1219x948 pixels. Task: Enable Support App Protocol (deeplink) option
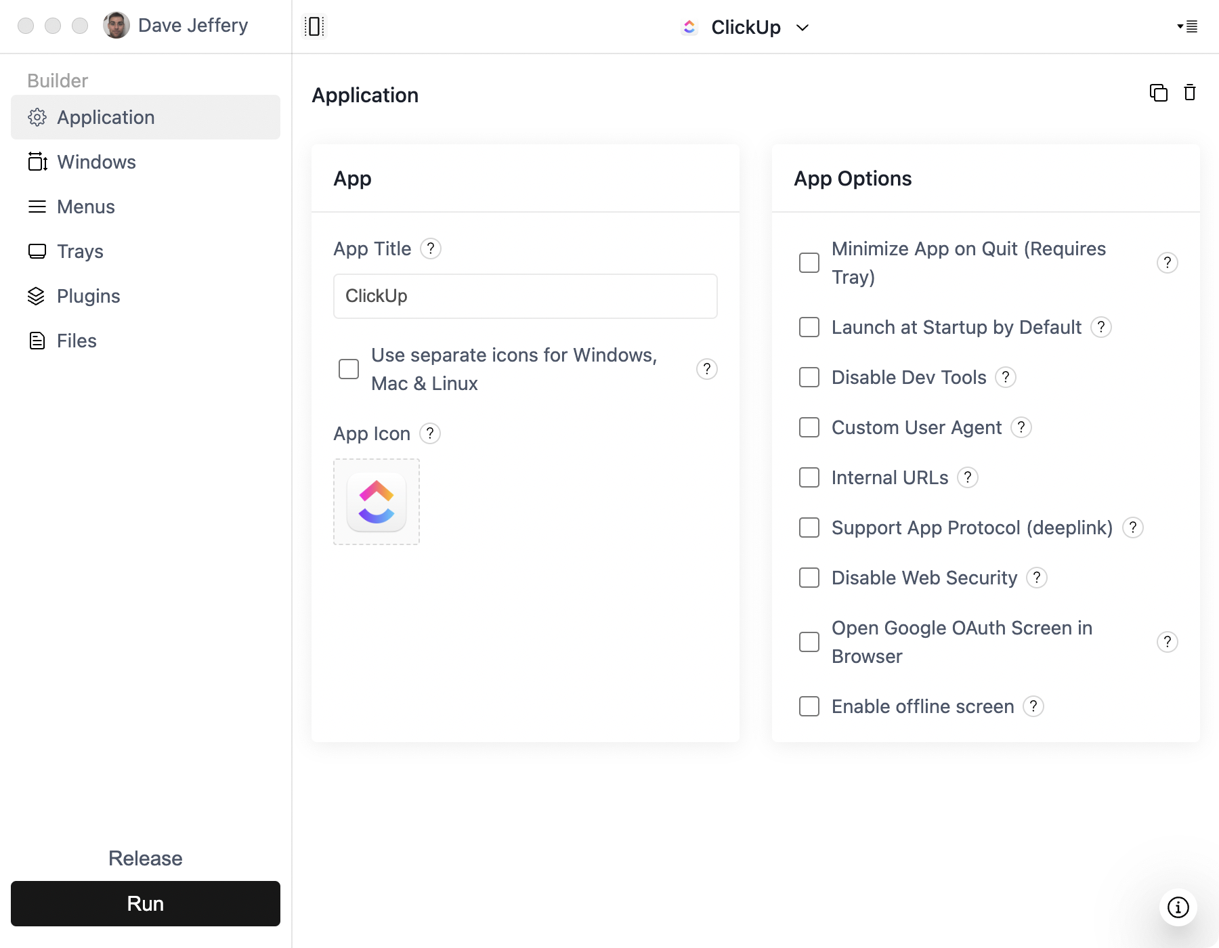[x=809, y=527]
